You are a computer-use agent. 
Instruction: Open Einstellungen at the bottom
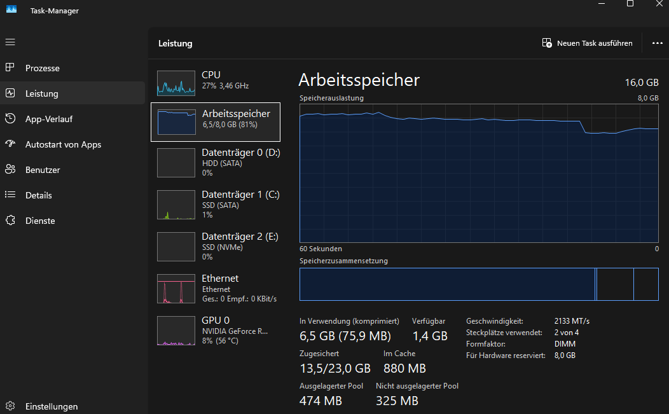[72, 406]
